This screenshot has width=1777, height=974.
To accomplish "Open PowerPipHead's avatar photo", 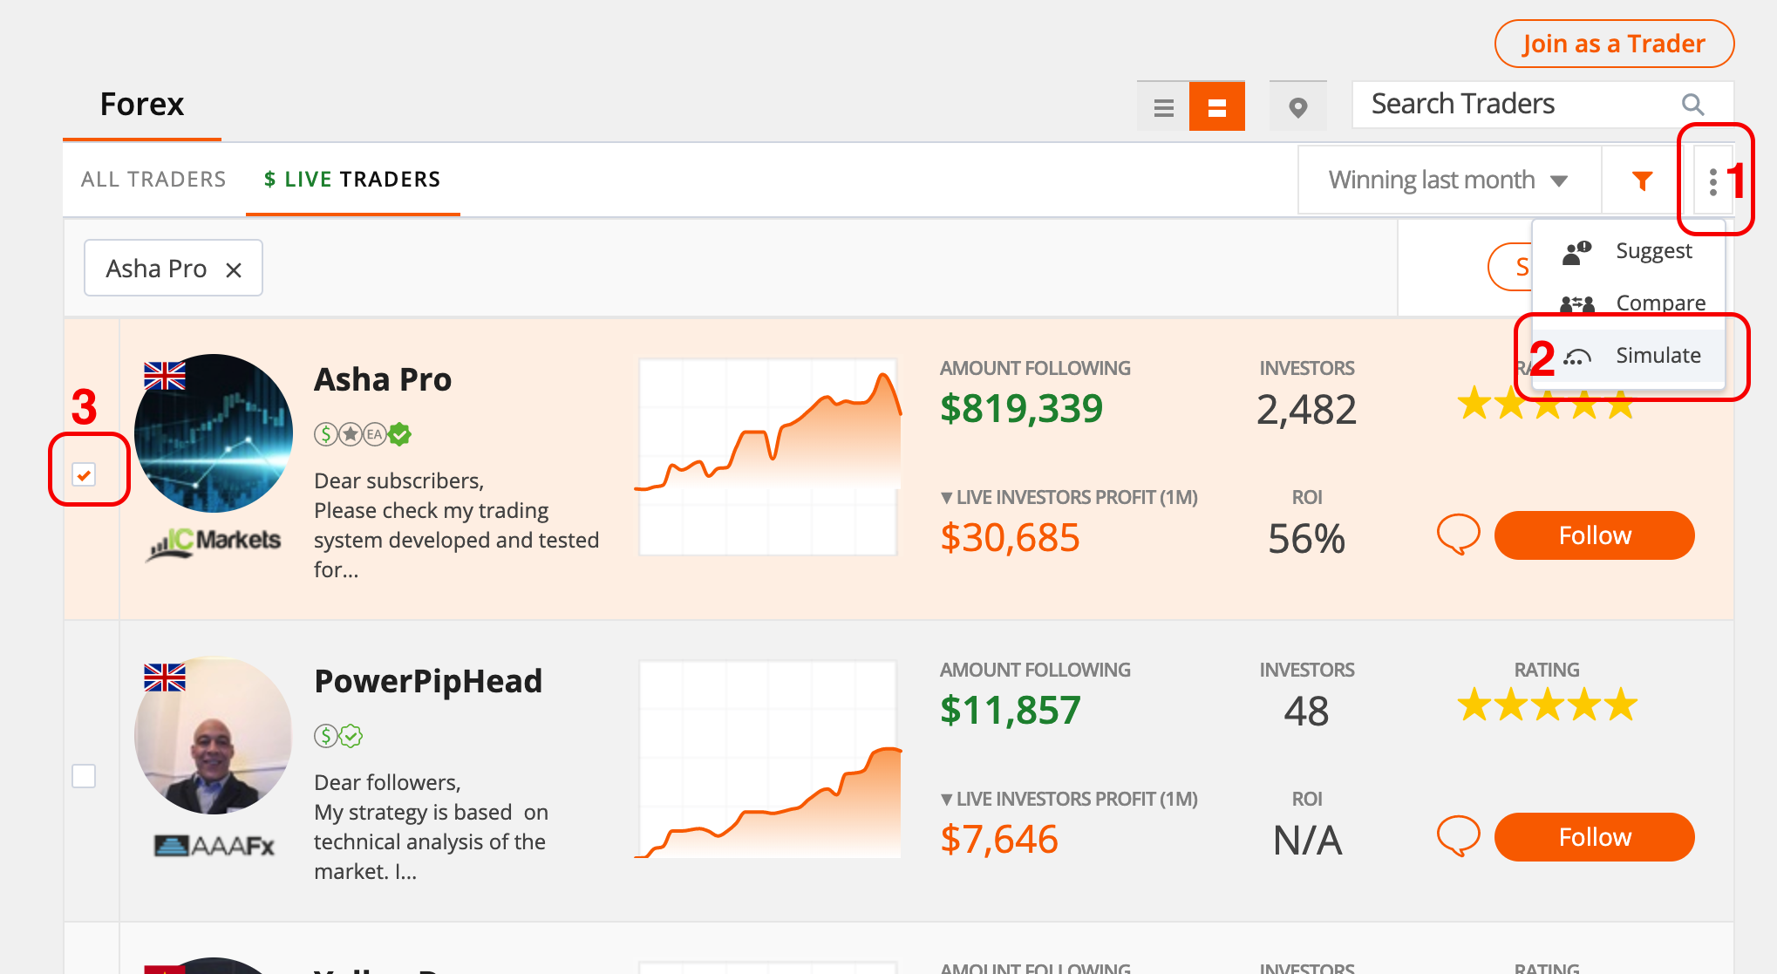I will (214, 734).
